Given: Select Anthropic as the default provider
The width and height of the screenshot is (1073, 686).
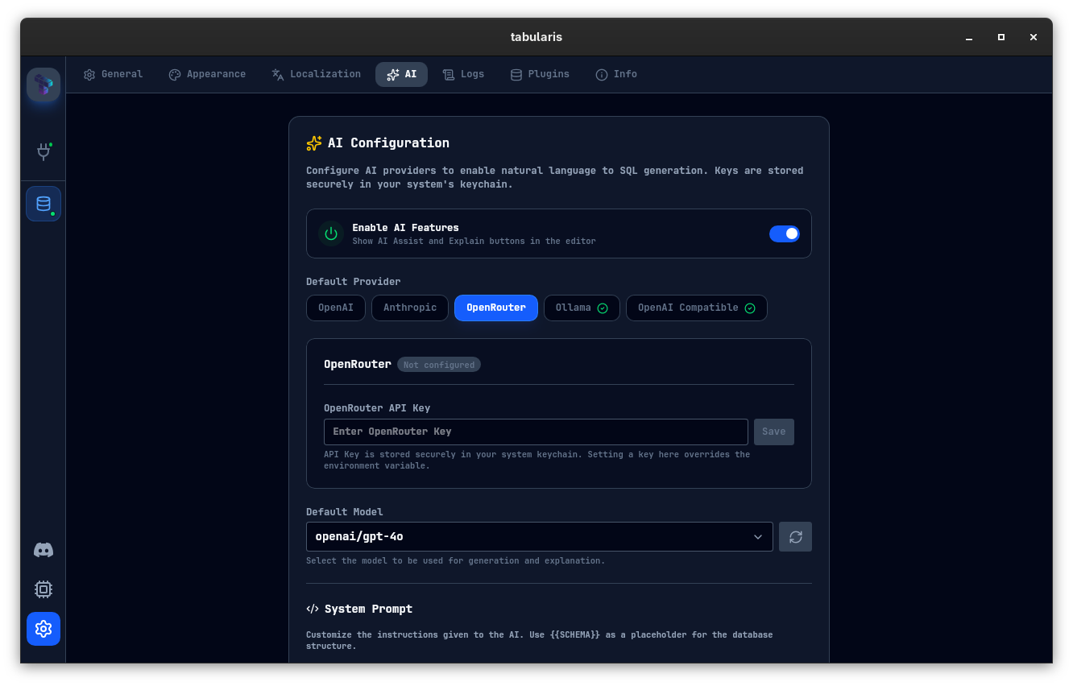Looking at the screenshot, I should pyautogui.click(x=409, y=308).
